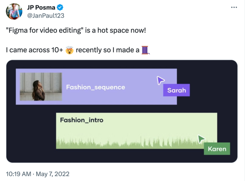Click the 10:19 AM timestamp

[18, 174]
